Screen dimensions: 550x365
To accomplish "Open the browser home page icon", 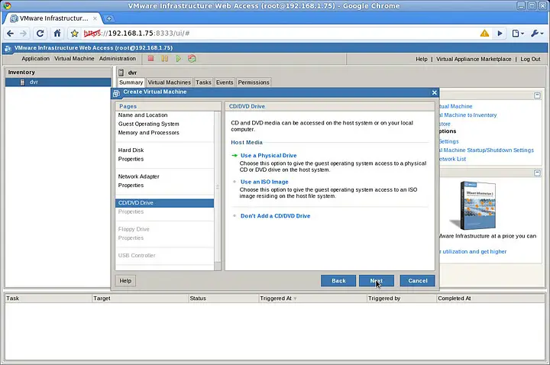I will [57, 34].
